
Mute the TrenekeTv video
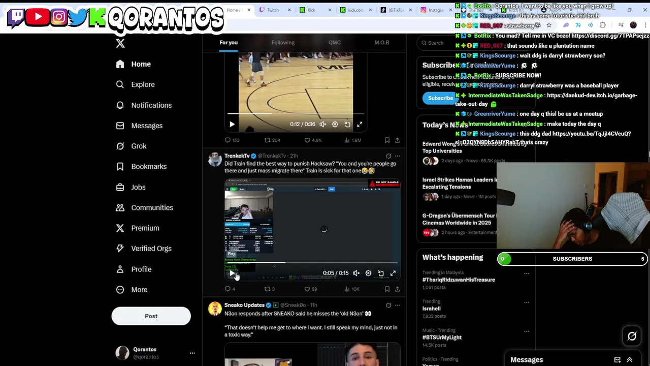pos(356,273)
